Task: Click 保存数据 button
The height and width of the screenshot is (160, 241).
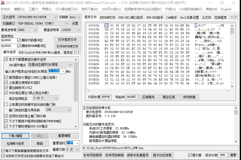Action: (x=189, y=97)
